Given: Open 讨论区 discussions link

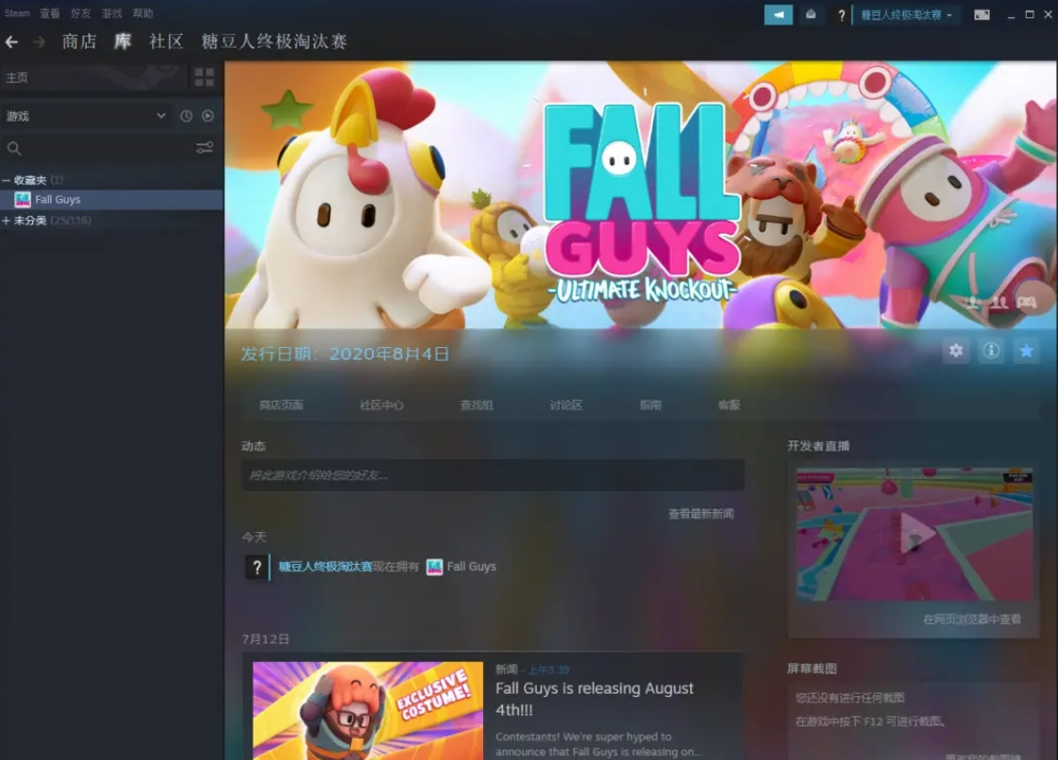Looking at the screenshot, I should (565, 405).
